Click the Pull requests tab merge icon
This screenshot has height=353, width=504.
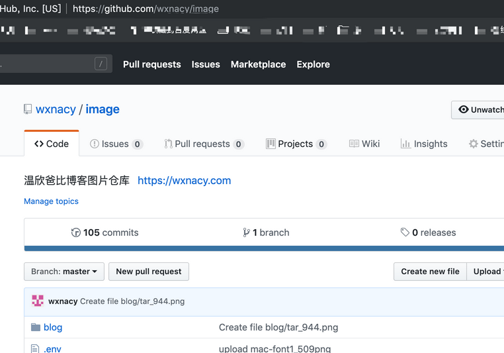[x=168, y=144]
